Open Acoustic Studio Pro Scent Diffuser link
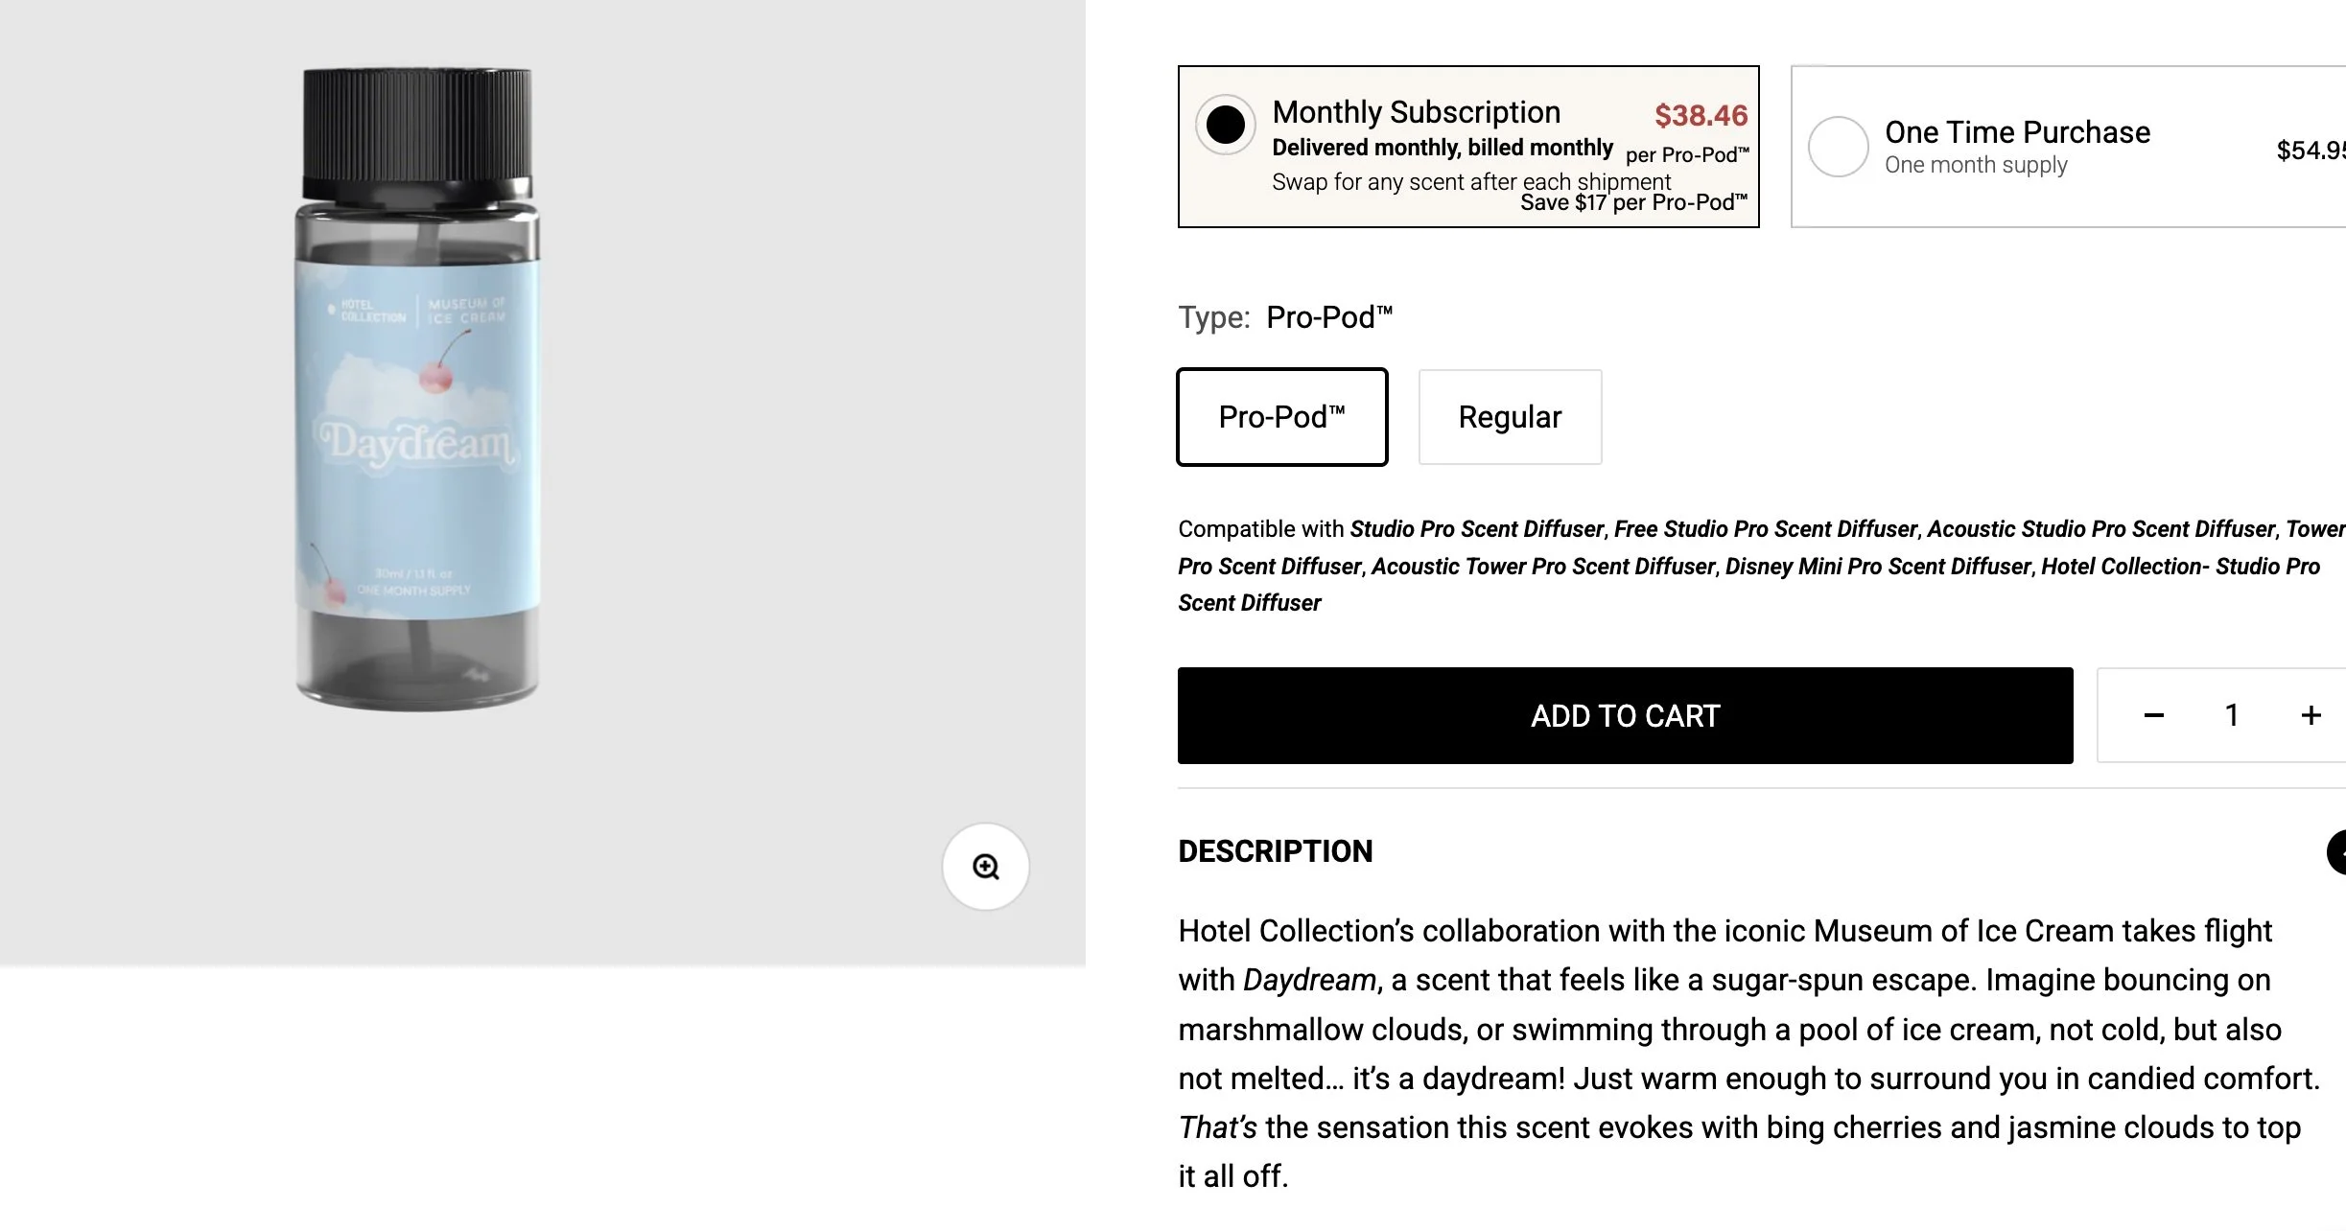This screenshot has height=1231, width=2346. coord(2100,529)
